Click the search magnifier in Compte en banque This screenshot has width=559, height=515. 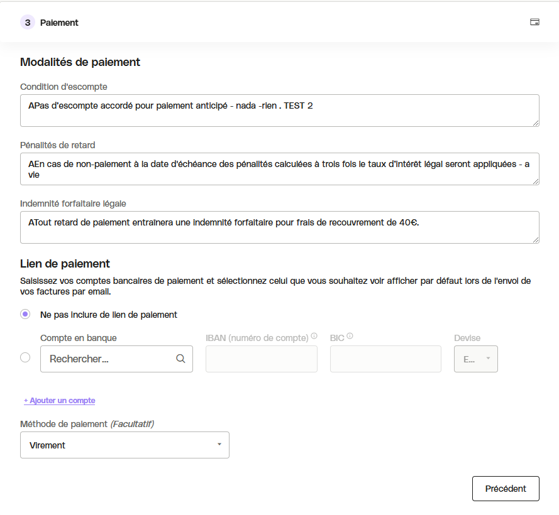pos(180,359)
